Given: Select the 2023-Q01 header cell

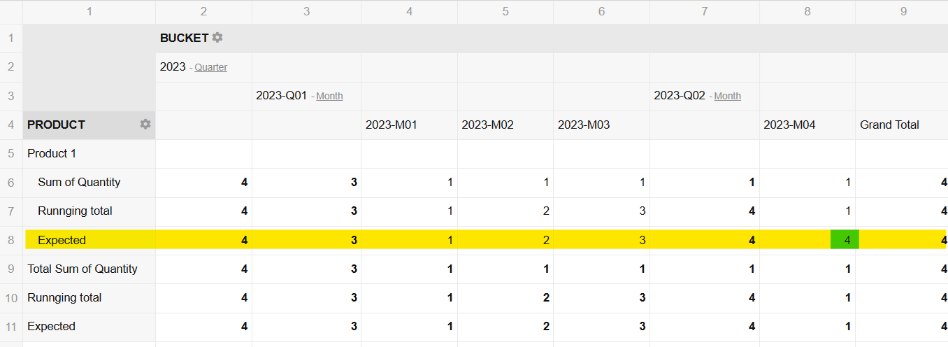Looking at the screenshot, I should (282, 96).
